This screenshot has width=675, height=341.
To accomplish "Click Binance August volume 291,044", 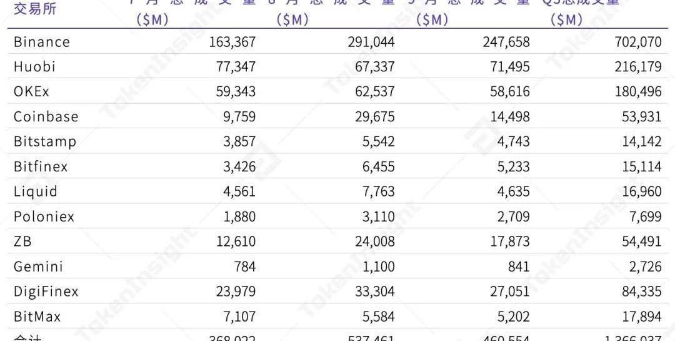I will coord(371,42).
